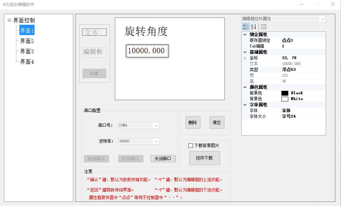Image resolution: width=341 pixels, height=206 pixels.
Task: Expand the 坐标 property row
Action: (245, 58)
